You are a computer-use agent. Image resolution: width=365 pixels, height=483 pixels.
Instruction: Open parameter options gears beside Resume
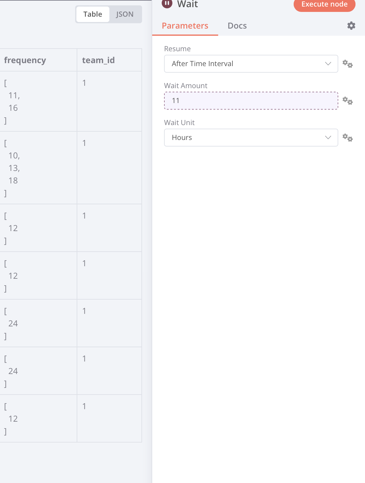point(347,64)
